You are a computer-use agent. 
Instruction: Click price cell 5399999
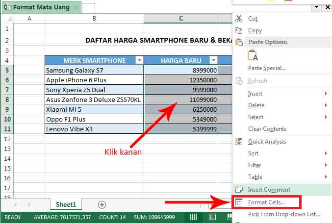pyautogui.click(x=181, y=129)
